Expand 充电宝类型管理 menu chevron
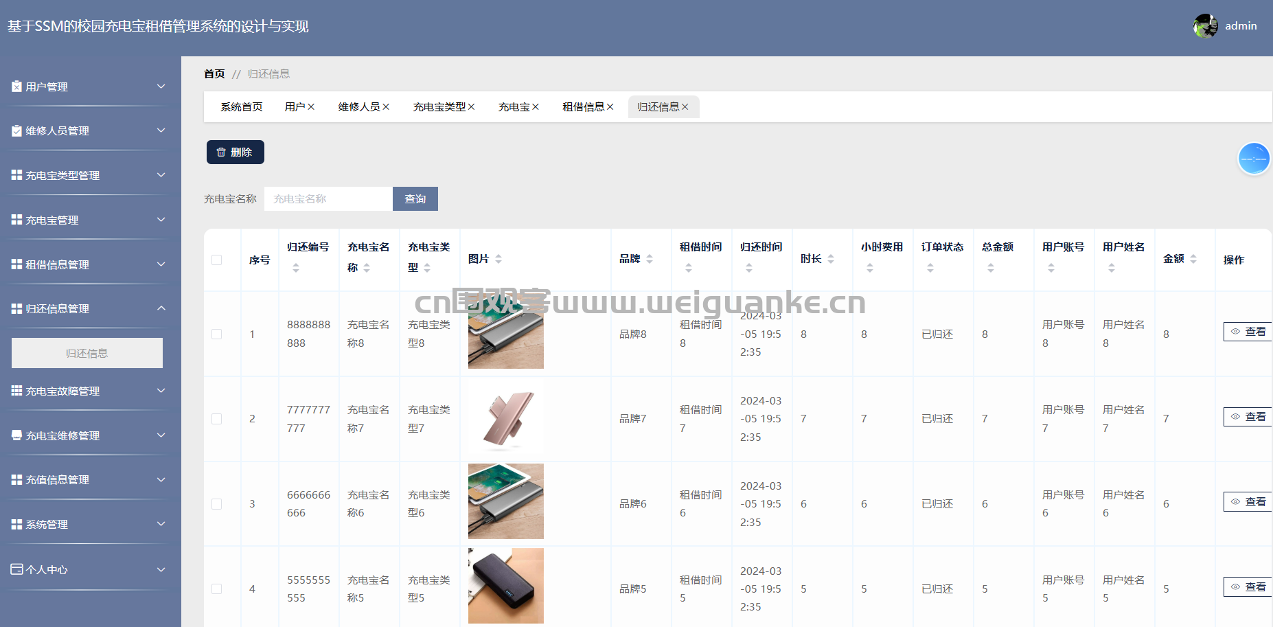This screenshot has width=1273, height=627. point(161,175)
